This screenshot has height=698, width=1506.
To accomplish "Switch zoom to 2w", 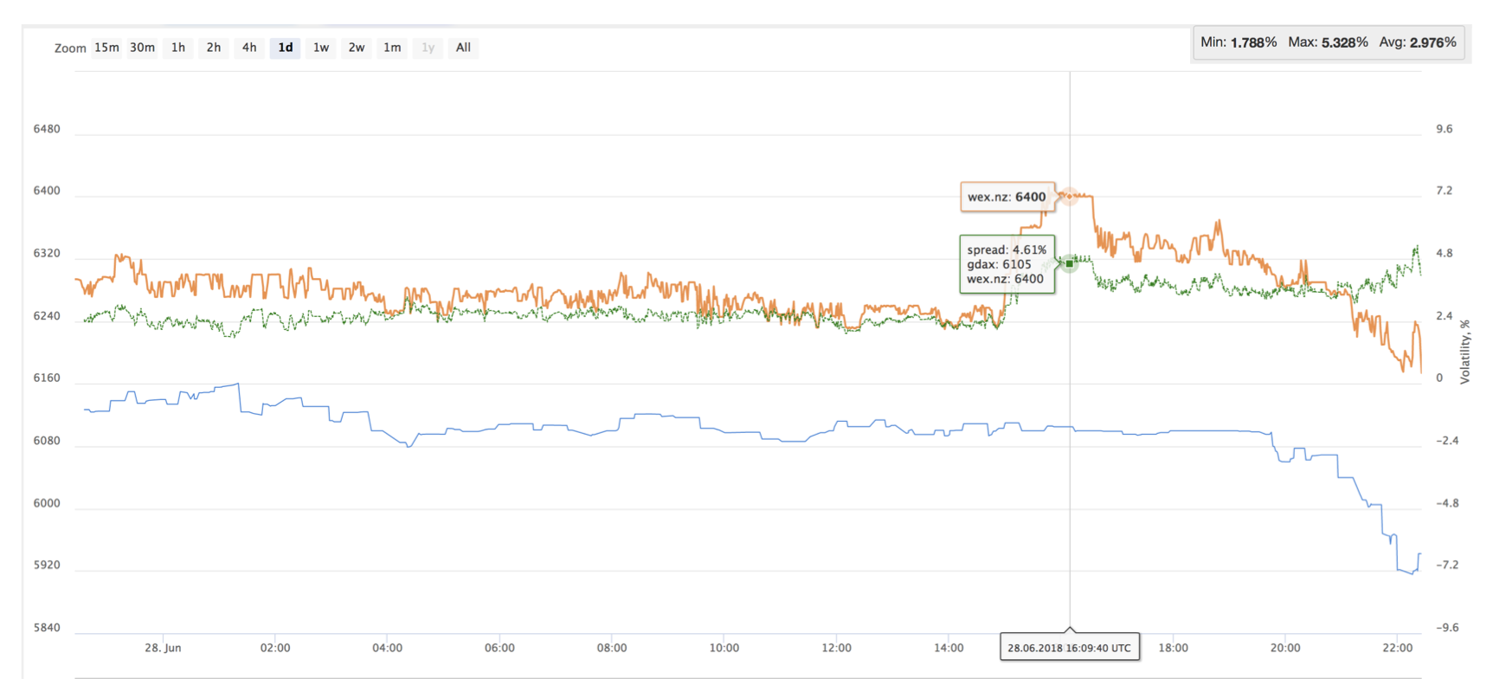I will [x=357, y=48].
